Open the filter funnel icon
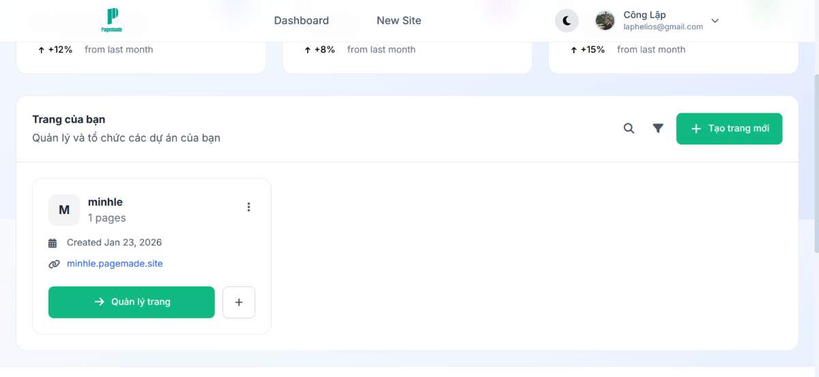 coord(658,128)
